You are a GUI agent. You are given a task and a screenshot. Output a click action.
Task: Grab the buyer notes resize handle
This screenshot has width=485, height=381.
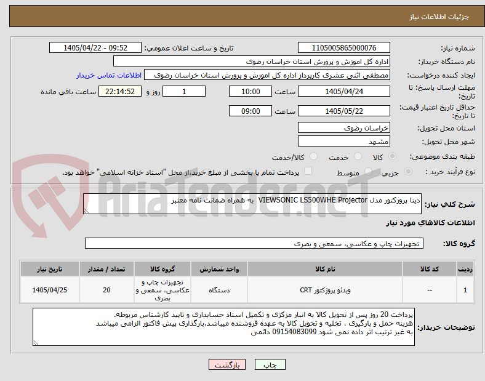tap(36, 343)
